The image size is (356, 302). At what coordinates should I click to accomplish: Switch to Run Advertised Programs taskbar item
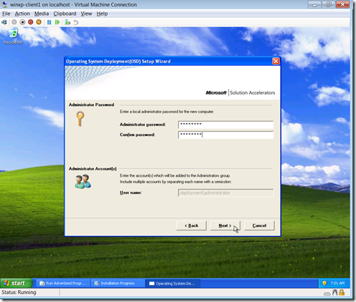tap(63, 283)
